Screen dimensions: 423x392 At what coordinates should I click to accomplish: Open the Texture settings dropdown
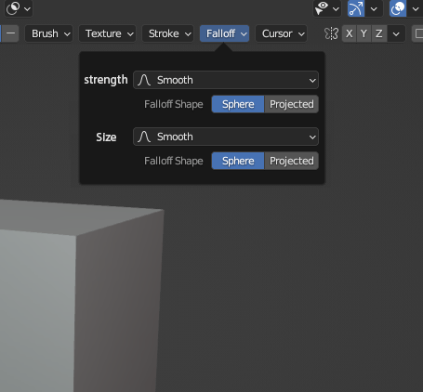coord(107,33)
